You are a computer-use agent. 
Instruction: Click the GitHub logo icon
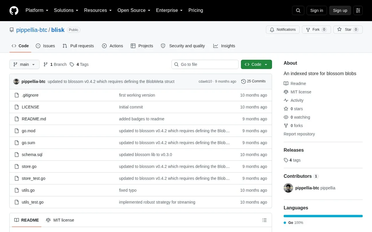(x=14, y=10)
